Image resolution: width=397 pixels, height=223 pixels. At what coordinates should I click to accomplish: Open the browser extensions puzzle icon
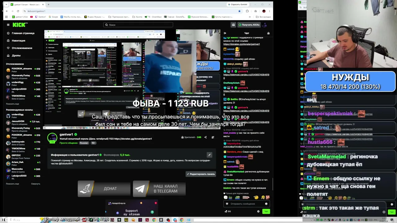click(247, 11)
